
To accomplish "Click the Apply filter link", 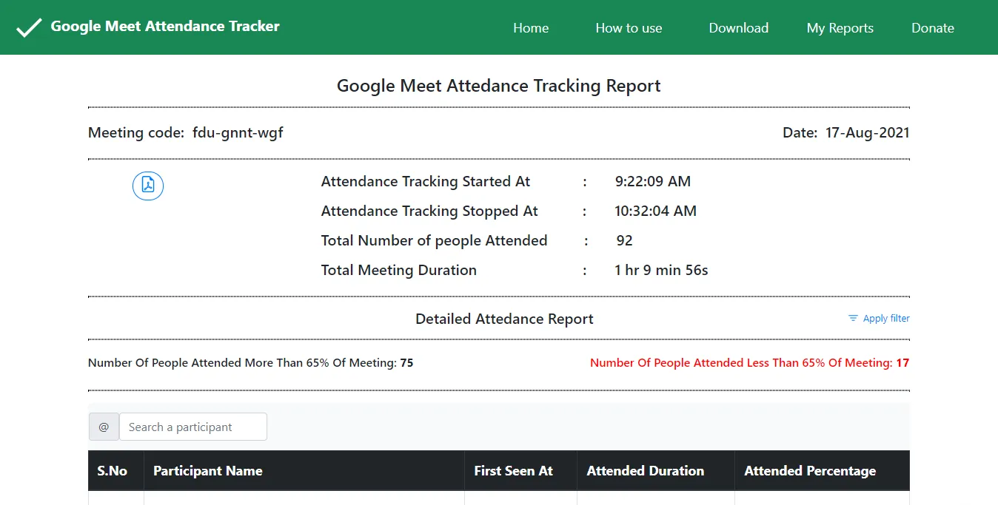I will (885, 318).
